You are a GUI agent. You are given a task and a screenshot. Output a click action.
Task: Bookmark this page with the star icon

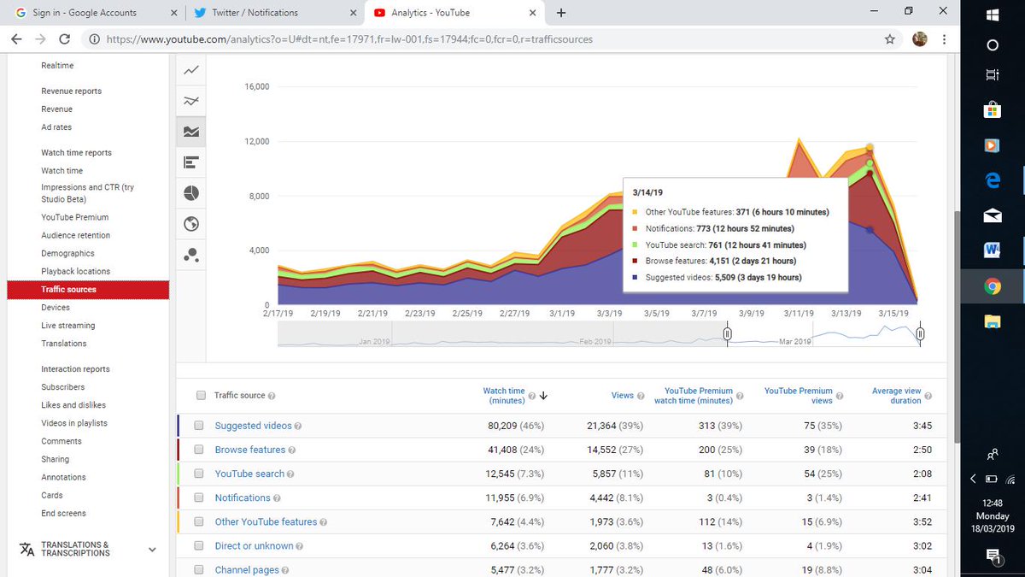tap(890, 39)
